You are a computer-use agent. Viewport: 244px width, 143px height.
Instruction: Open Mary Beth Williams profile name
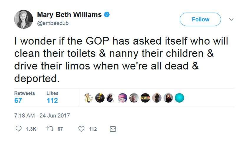[x=69, y=15]
